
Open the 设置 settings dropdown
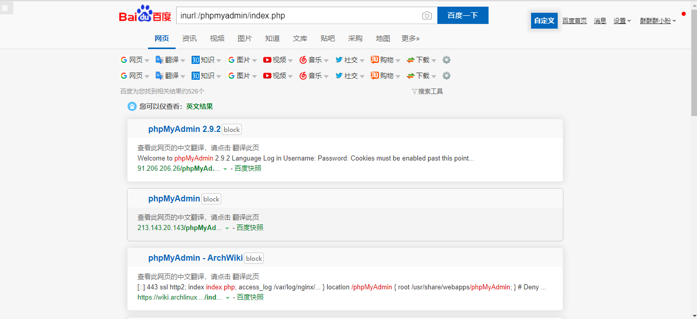tap(622, 20)
